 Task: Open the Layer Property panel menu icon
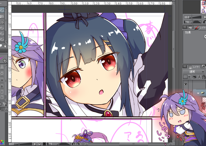pos(185,27)
